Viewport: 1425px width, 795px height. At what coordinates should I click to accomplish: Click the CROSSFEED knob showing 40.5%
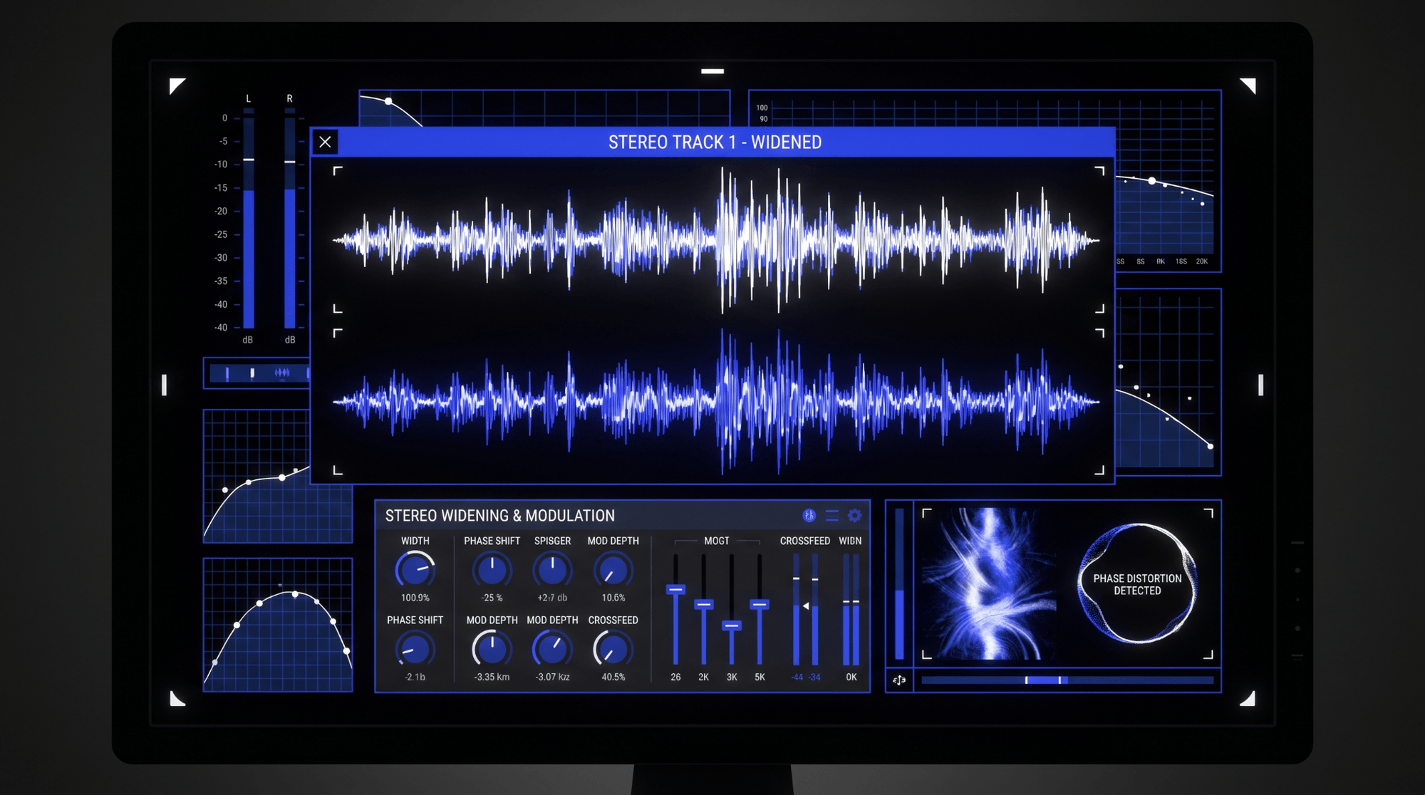coord(613,649)
